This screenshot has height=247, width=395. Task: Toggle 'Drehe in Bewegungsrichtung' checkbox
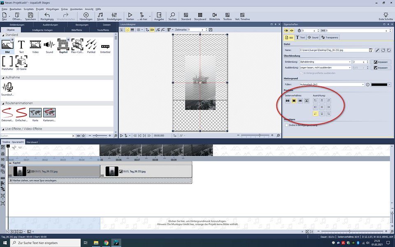coord(286,125)
